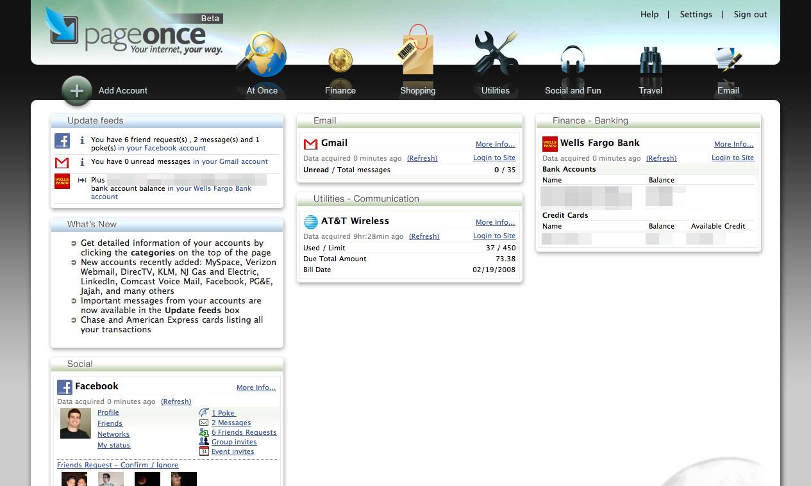The image size is (811, 486).
Task: Click the Group invites link
Action: tap(234, 442)
